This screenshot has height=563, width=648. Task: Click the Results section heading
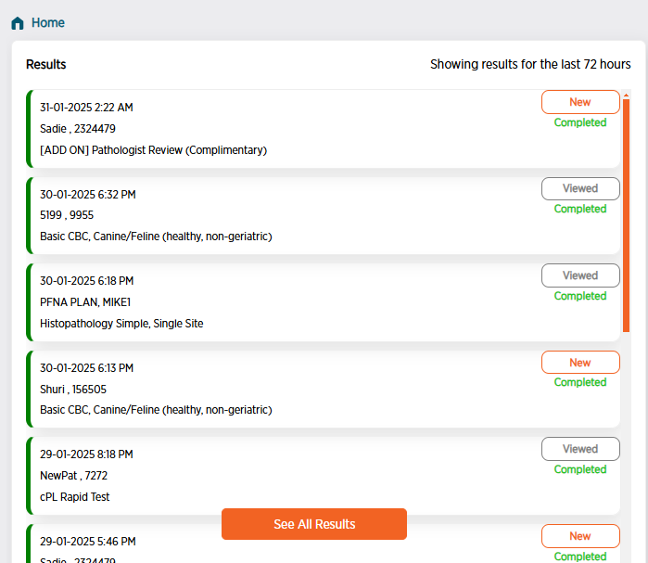(45, 65)
